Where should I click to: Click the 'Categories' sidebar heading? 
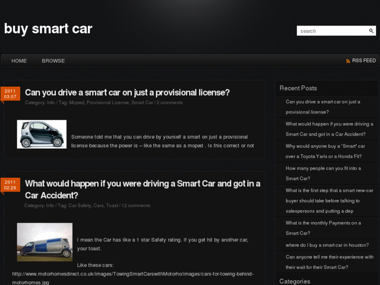click(295, 281)
